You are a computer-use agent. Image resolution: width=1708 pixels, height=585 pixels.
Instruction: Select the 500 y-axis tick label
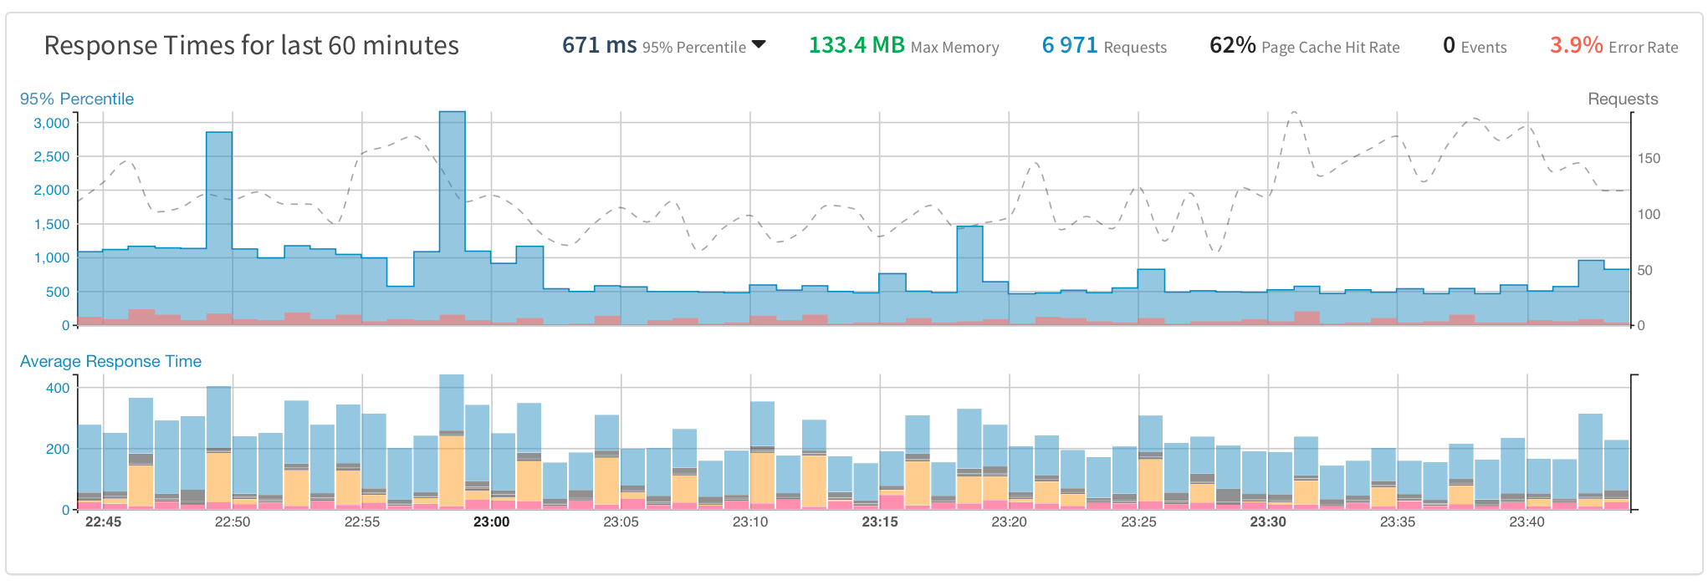pos(59,292)
